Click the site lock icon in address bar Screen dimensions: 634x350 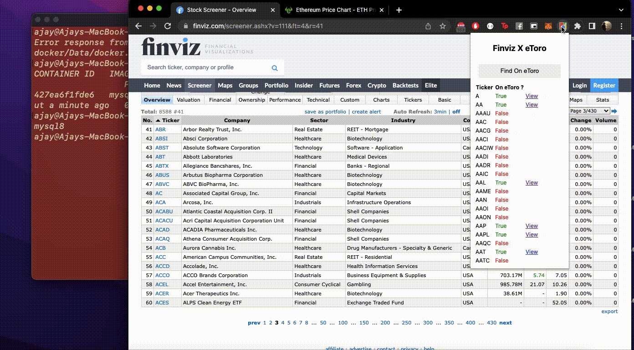pyautogui.click(x=185, y=26)
